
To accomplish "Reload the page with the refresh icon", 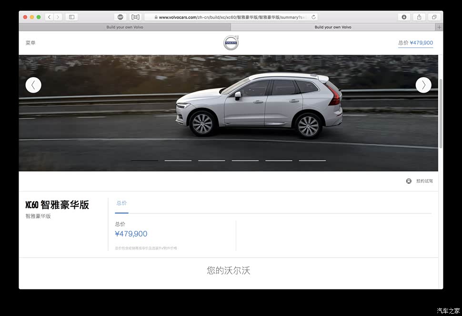I will (313, 17).
